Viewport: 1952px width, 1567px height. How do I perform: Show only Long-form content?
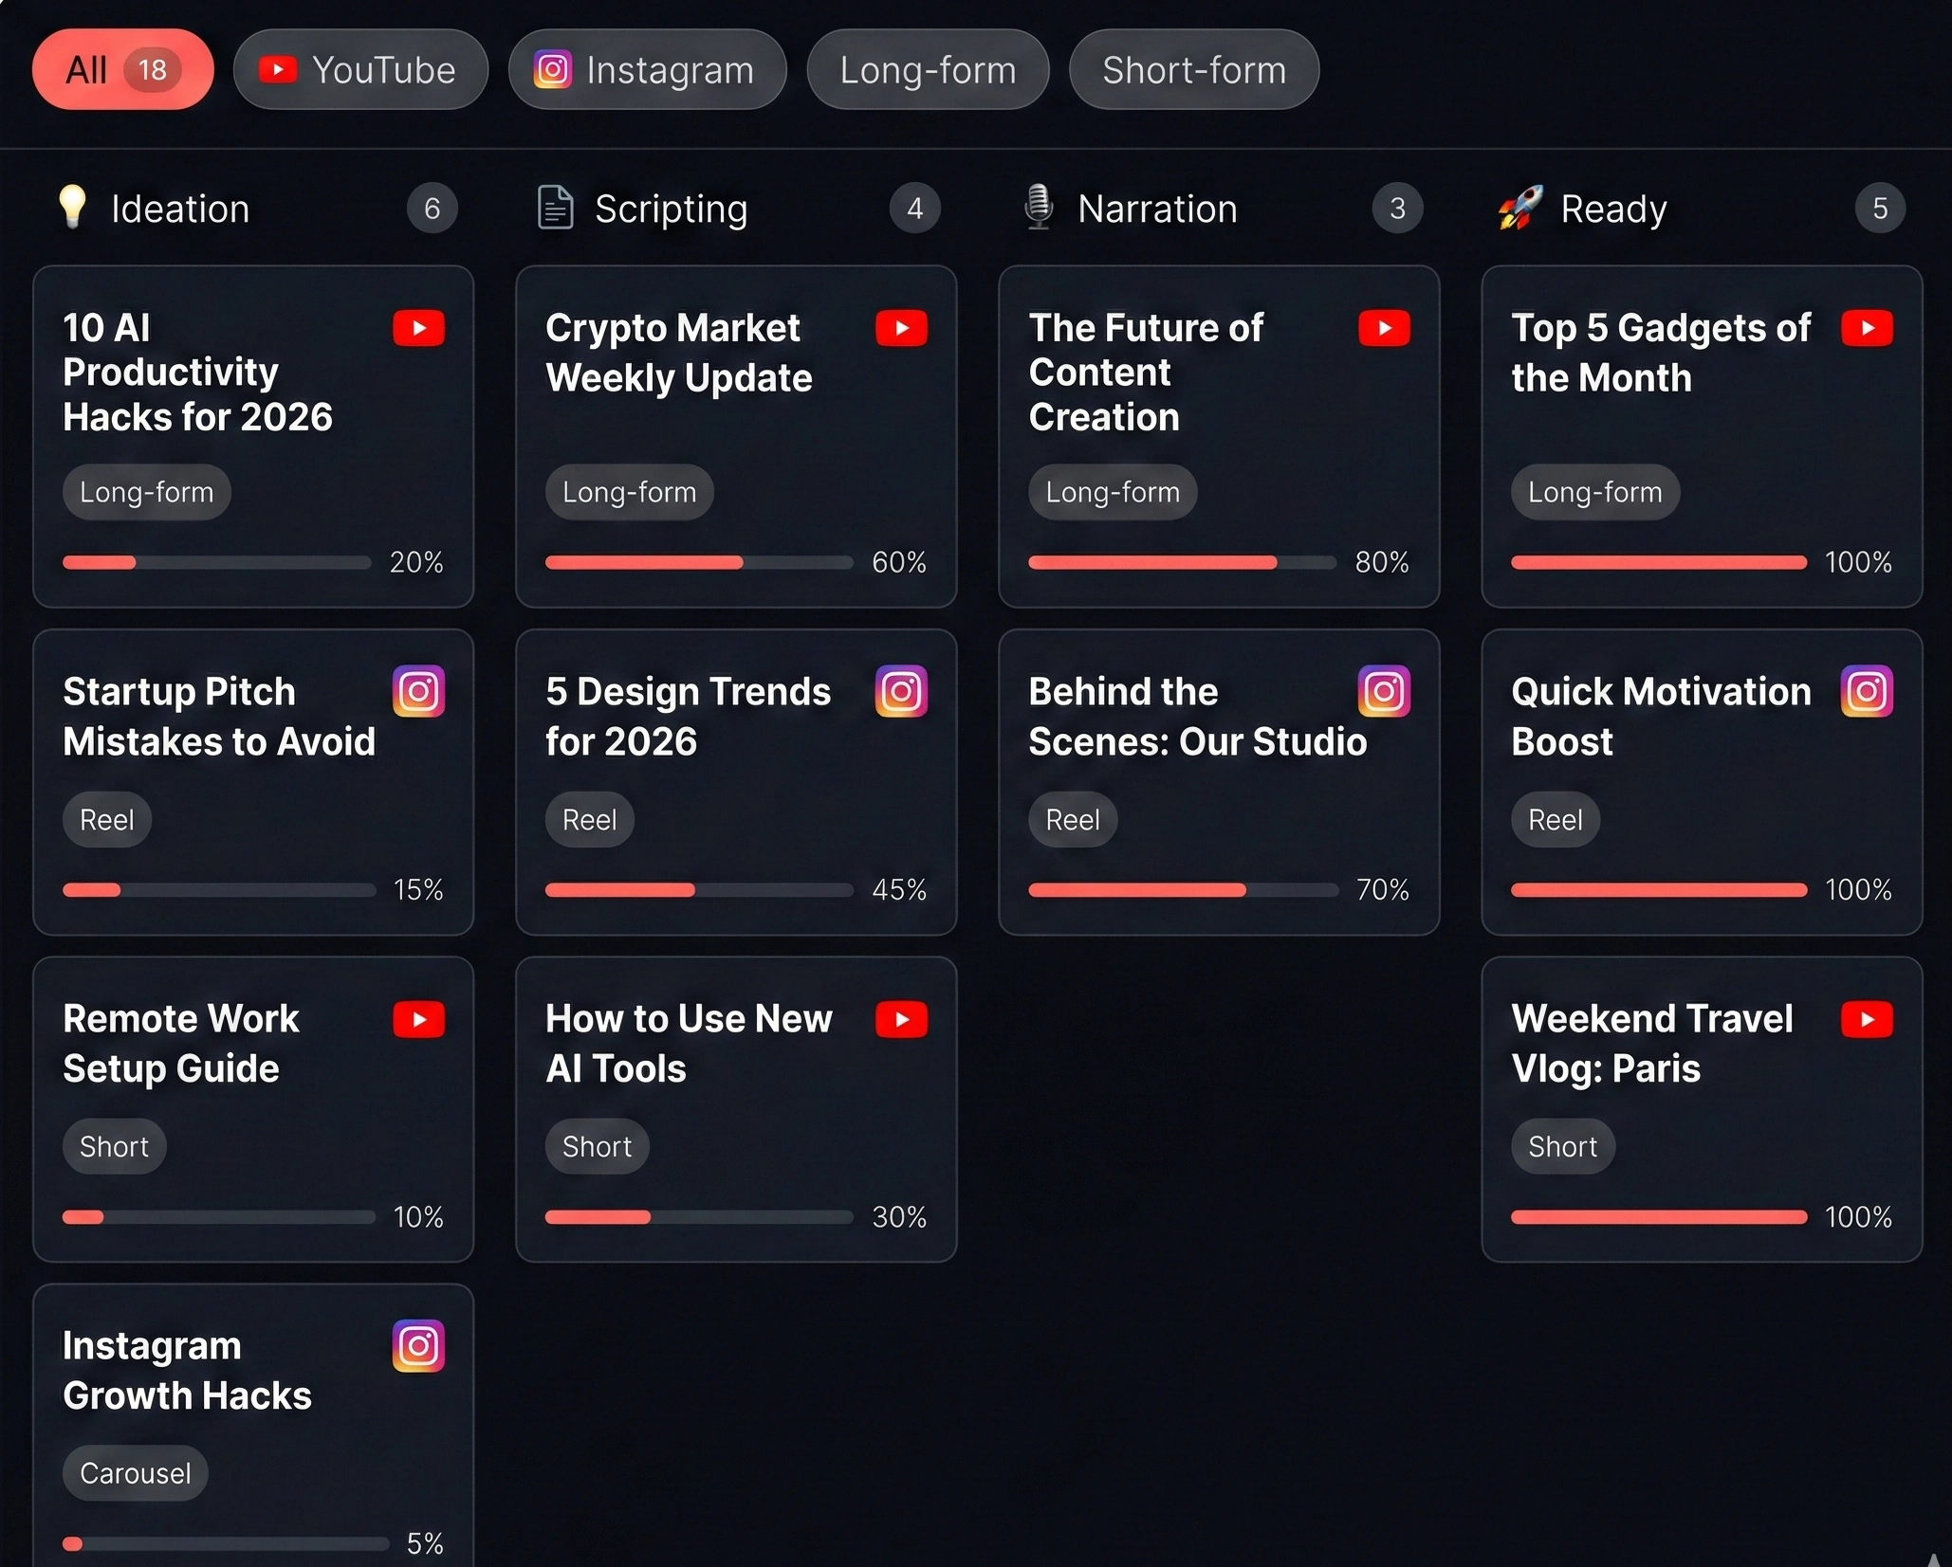point(928,70)
